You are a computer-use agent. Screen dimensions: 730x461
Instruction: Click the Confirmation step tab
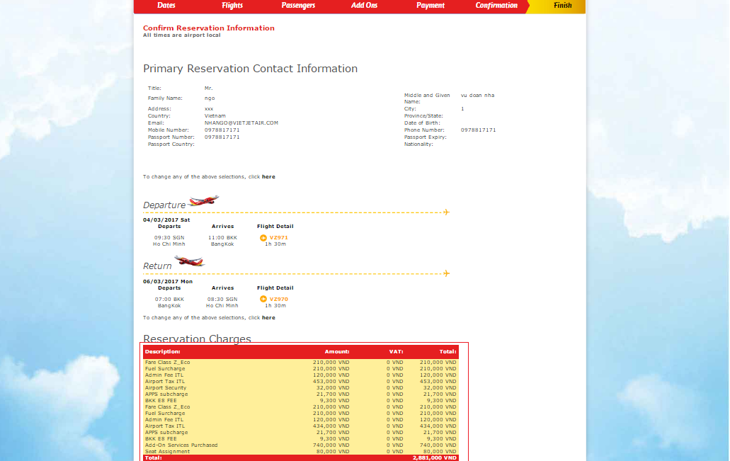pos(496,6)
